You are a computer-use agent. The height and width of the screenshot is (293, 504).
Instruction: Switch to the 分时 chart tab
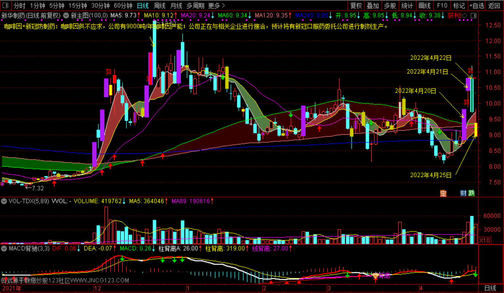coord(19,6)
